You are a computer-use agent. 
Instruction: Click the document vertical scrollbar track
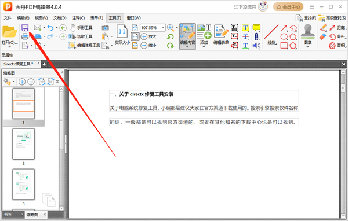(343, 144)
